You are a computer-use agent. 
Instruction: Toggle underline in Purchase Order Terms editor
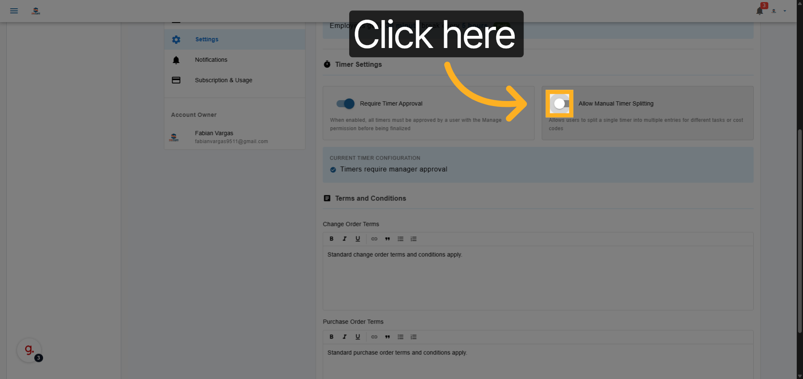[x=358, y=337]
